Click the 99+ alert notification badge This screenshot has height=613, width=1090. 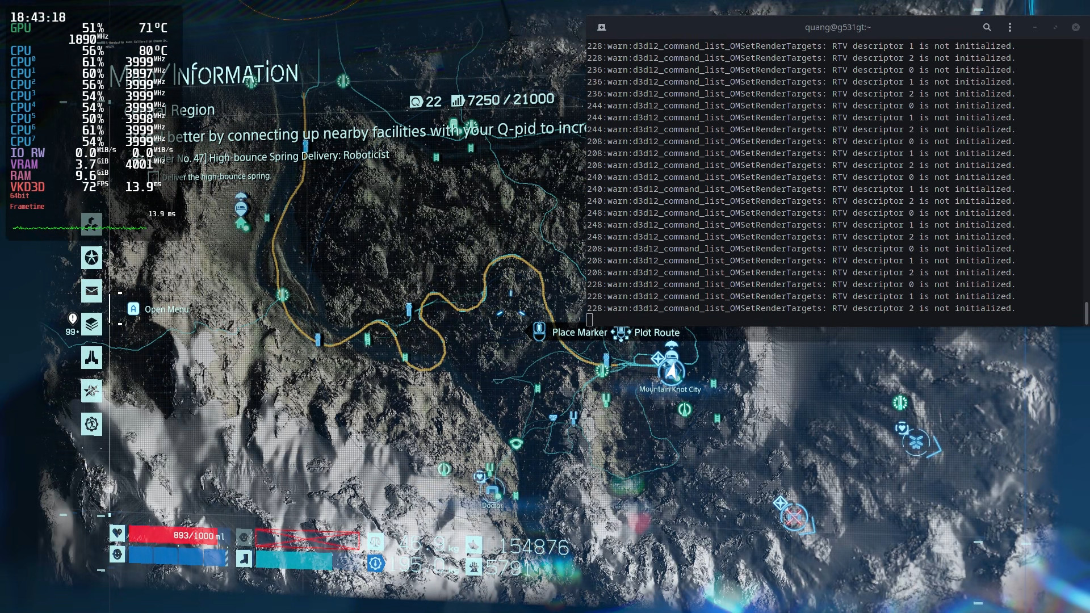coord(72,324)
